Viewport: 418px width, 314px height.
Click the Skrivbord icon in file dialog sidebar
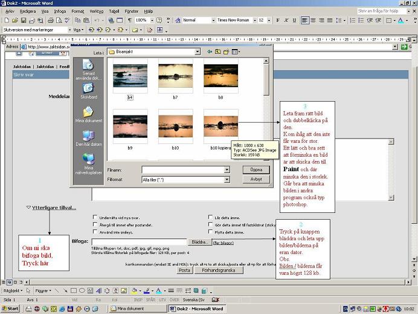pos(88,88)
